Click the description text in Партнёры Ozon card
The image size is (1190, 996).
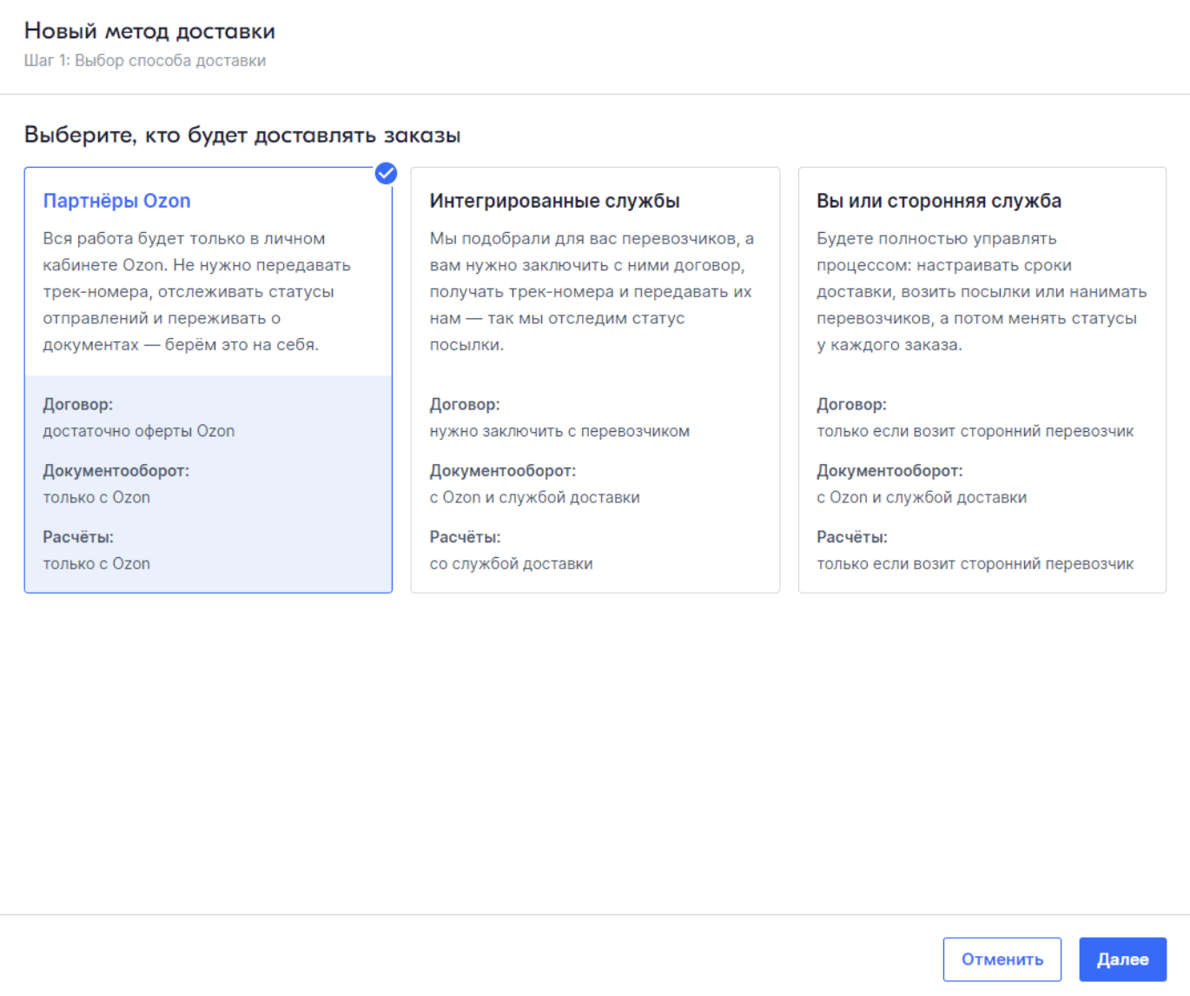tap(196, 291)
